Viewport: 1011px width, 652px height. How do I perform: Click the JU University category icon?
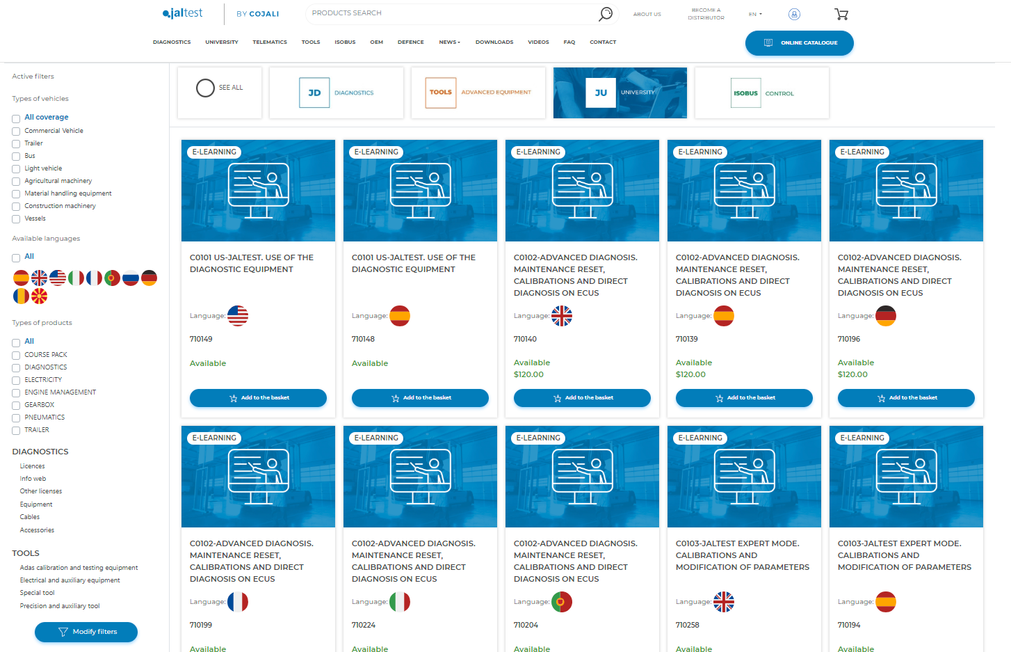[601, 93]
